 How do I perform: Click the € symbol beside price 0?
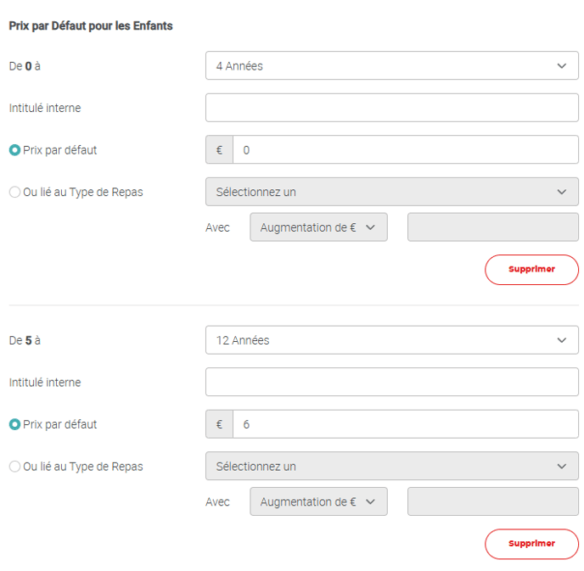coord(219,150)
